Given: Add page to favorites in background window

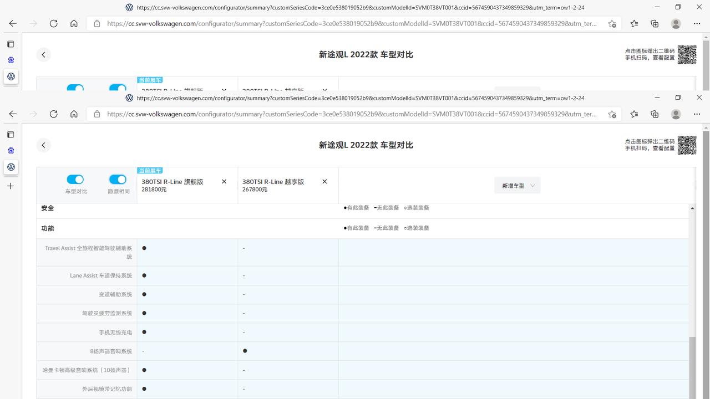Looking at the screenshot, I should click(612, 23).
